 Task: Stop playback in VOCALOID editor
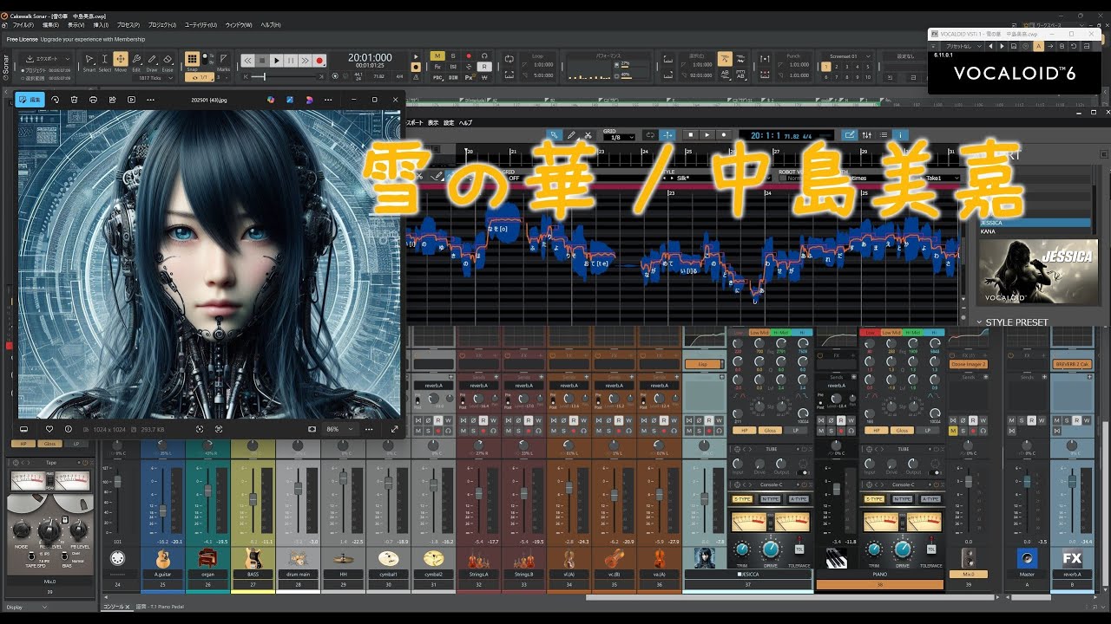point(690,135)
